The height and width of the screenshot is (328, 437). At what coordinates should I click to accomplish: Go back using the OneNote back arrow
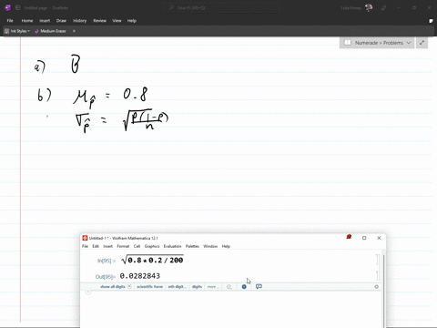(18, 8)
